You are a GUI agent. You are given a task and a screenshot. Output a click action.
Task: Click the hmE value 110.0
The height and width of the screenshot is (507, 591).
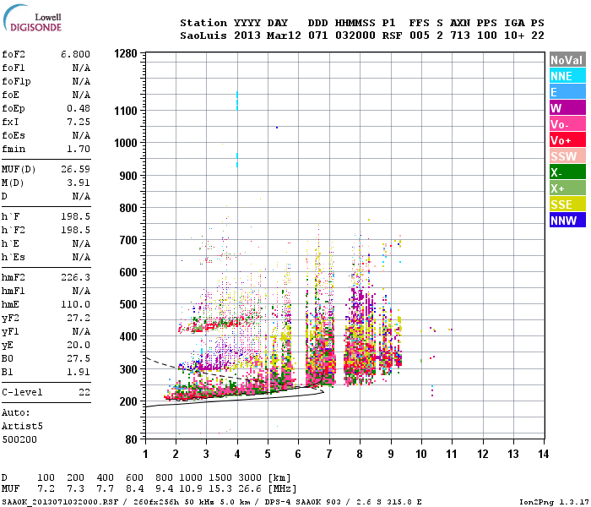coord(75,304)
